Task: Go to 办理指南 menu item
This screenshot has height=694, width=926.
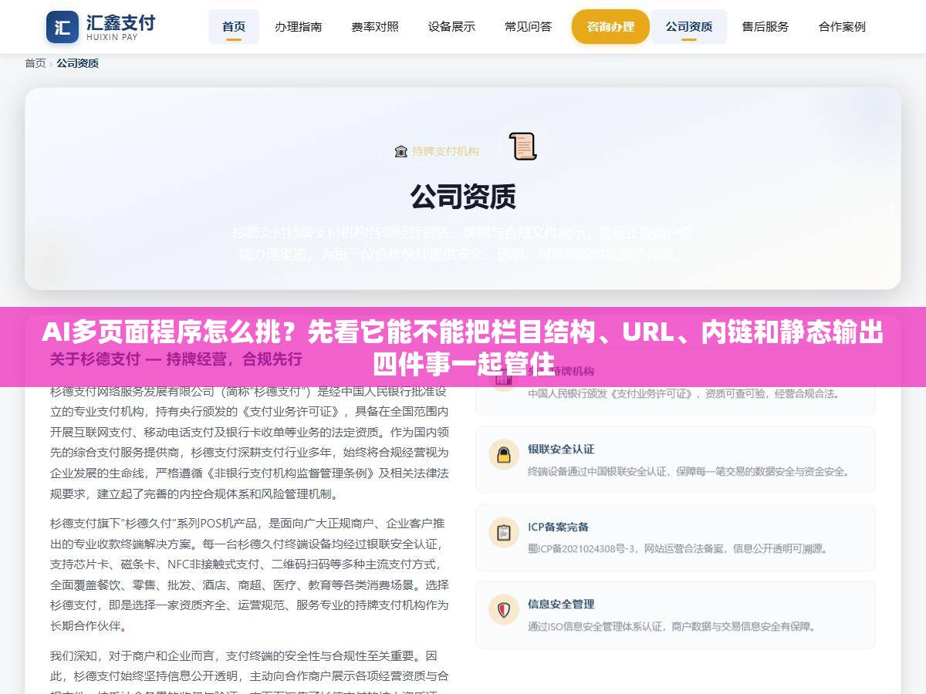Action: click(x=298, y=26)
